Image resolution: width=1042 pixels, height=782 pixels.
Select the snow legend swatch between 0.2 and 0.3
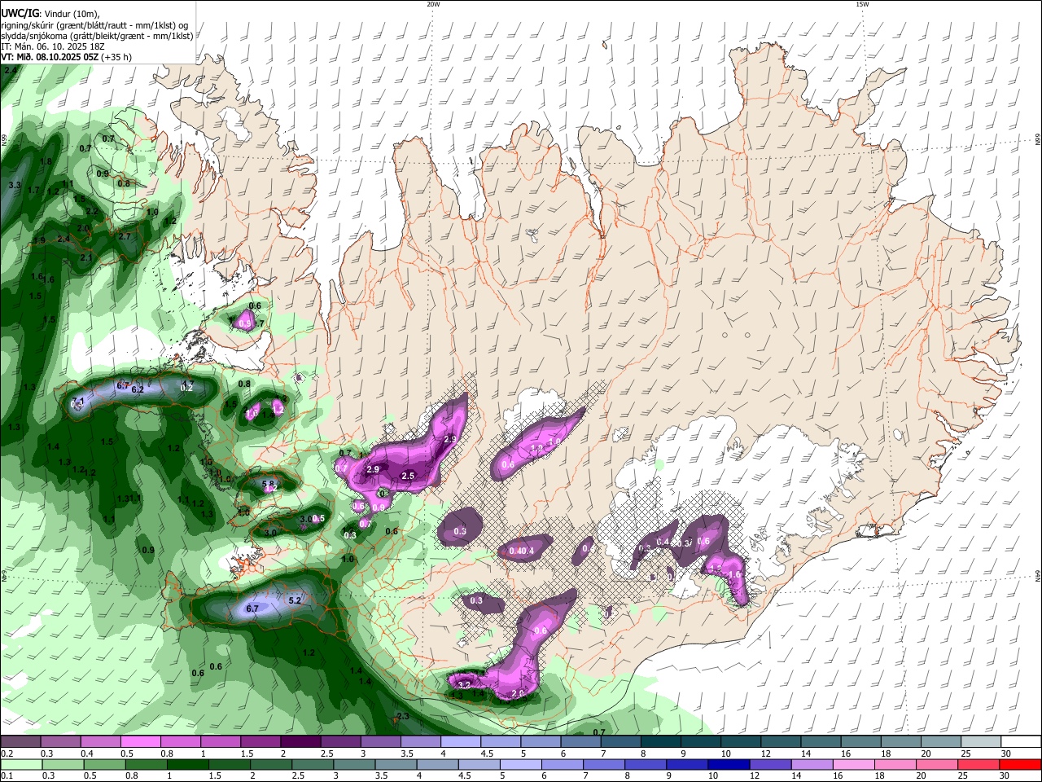(20, 741)
